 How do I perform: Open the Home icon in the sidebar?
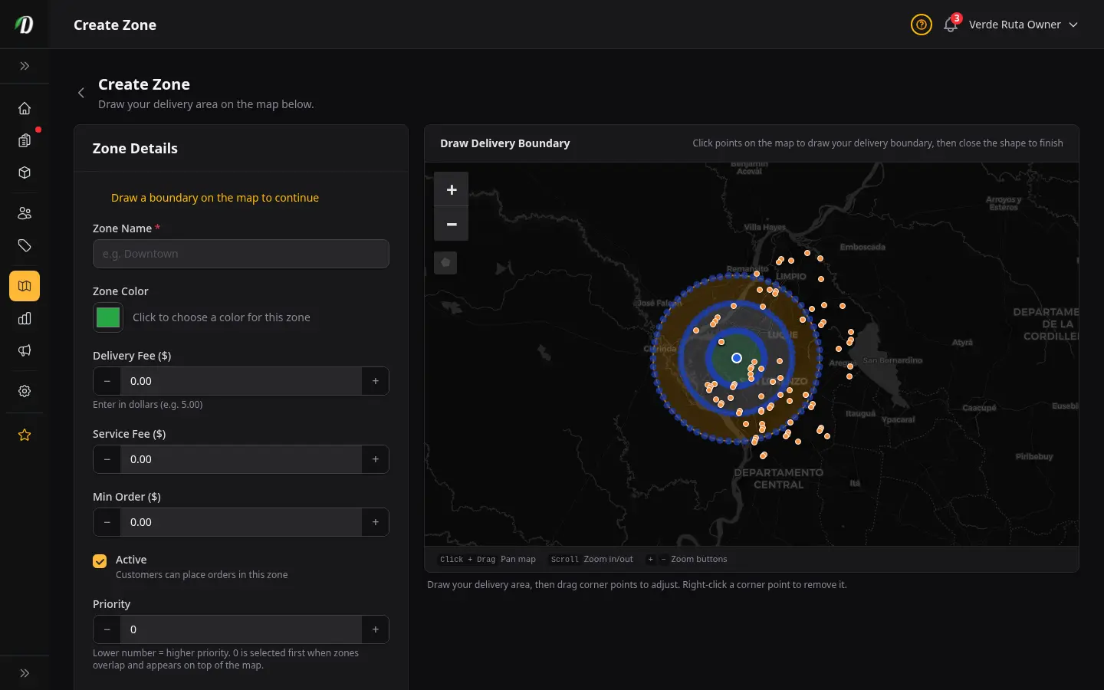(25, 108)
